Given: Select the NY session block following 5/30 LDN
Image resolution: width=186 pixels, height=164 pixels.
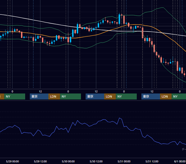Looking at the screenshot, I should click(x=126, y=96).
